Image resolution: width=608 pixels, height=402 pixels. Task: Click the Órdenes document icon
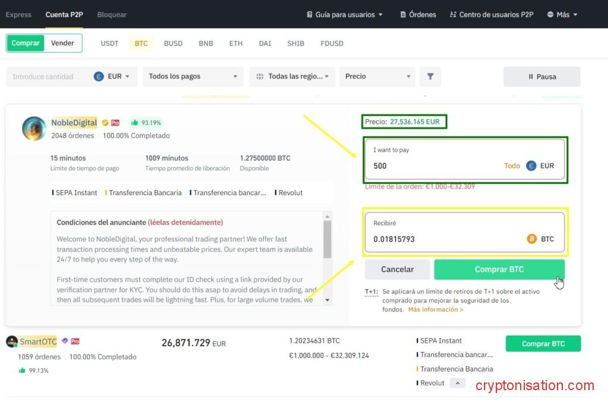(404, 15)
